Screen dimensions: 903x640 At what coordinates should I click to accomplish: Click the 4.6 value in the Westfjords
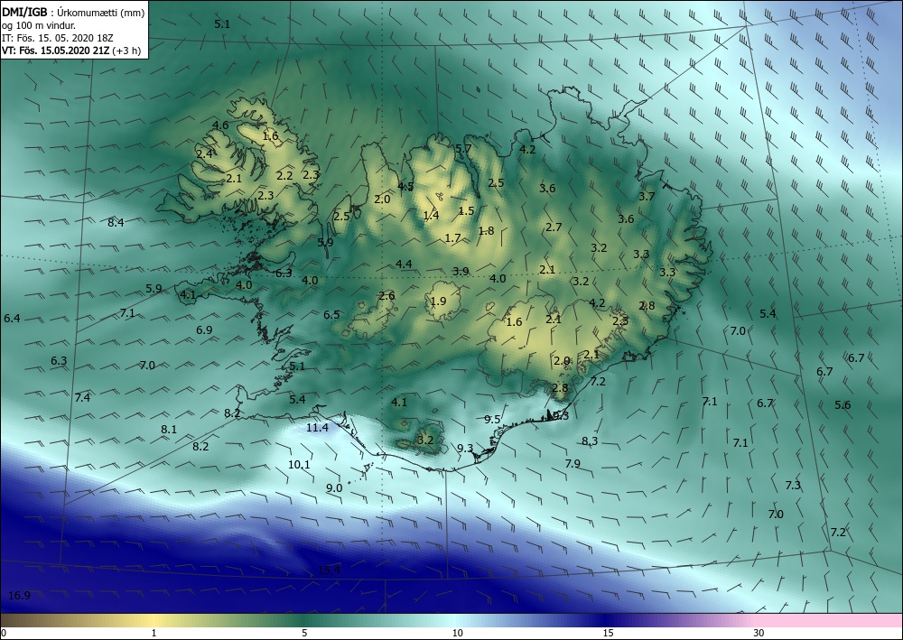220,125
